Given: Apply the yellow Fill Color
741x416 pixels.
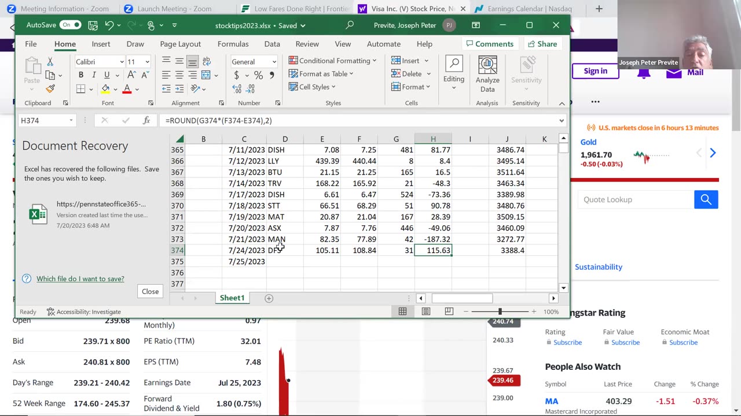Looking at the screenshot, I should pos(105,89).
